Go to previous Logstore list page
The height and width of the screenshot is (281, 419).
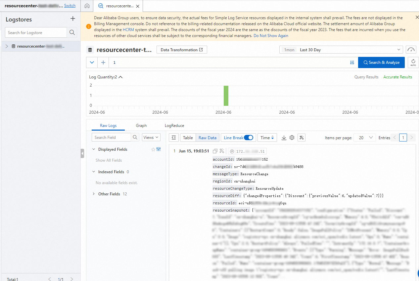click(50, 279)
